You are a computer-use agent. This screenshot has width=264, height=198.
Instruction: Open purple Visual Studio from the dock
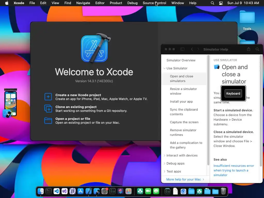point(64,191)
